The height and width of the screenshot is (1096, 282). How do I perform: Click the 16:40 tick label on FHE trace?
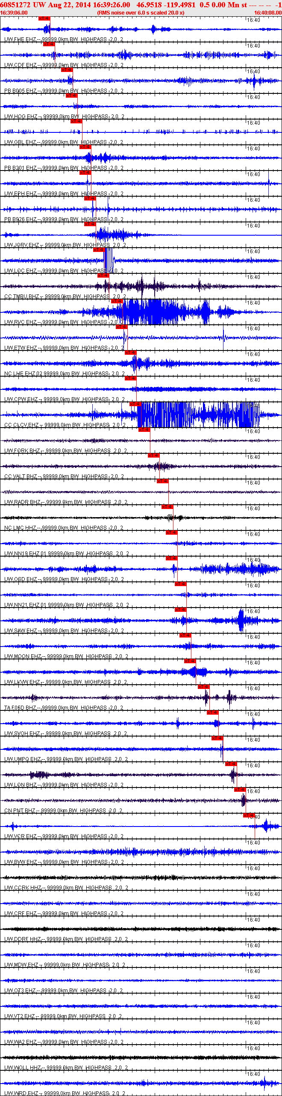(254, 20)
